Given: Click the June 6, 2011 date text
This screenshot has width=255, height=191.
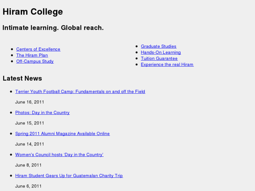Looking at the screenshot, I should click(x=28, y=186).
